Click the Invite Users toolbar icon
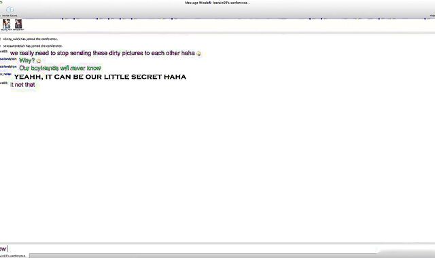The height and width of the screenshot is (258, 435). [x=10, y=10]
